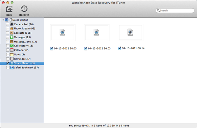
Task: Click the selection summary status text
Action: point(99,126)
